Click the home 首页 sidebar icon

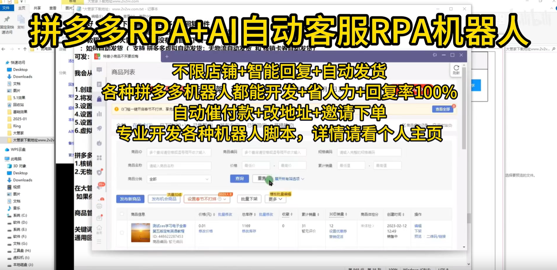point(99,229)
